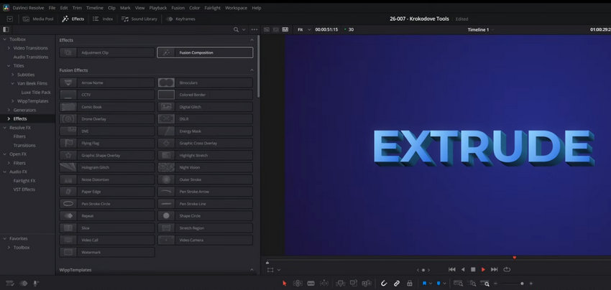Select the dual viewer mode icon
This screenshot has height=290, width=611.
pyautogui.click(x=285, y=29)
